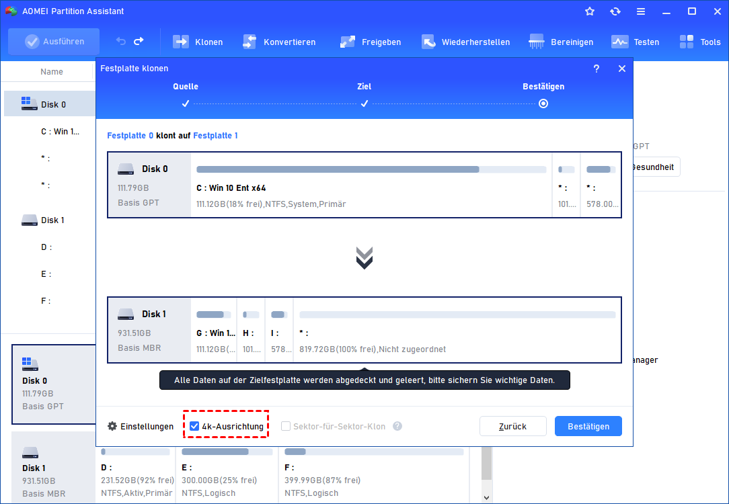Open Einstellungen in the clone dialog
The height and width of the screenshot is (504, 729).
click(x=141, y=426)
